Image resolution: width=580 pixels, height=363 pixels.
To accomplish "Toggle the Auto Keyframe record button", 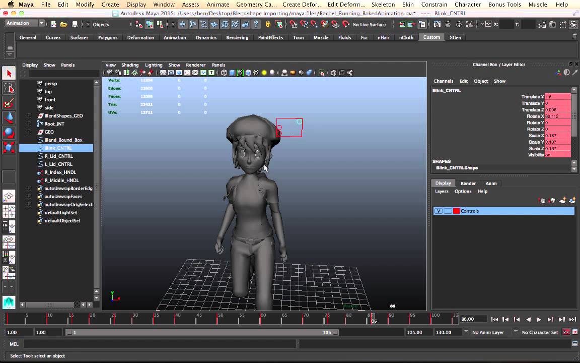I will (x=566, y=332).
